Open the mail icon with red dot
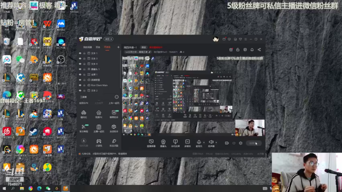The width and height of the screenshot is (342, 192). (x=224, y=39)
